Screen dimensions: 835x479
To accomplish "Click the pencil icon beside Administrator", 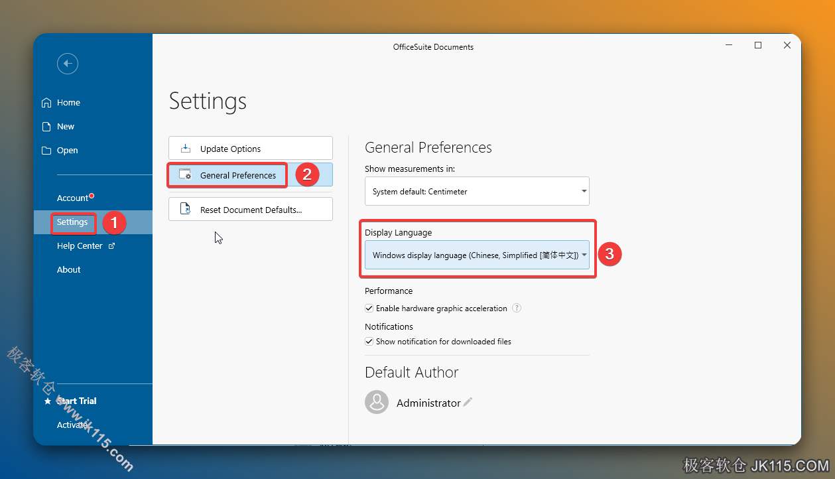I will pyautogui.click(x=468, y=402).
